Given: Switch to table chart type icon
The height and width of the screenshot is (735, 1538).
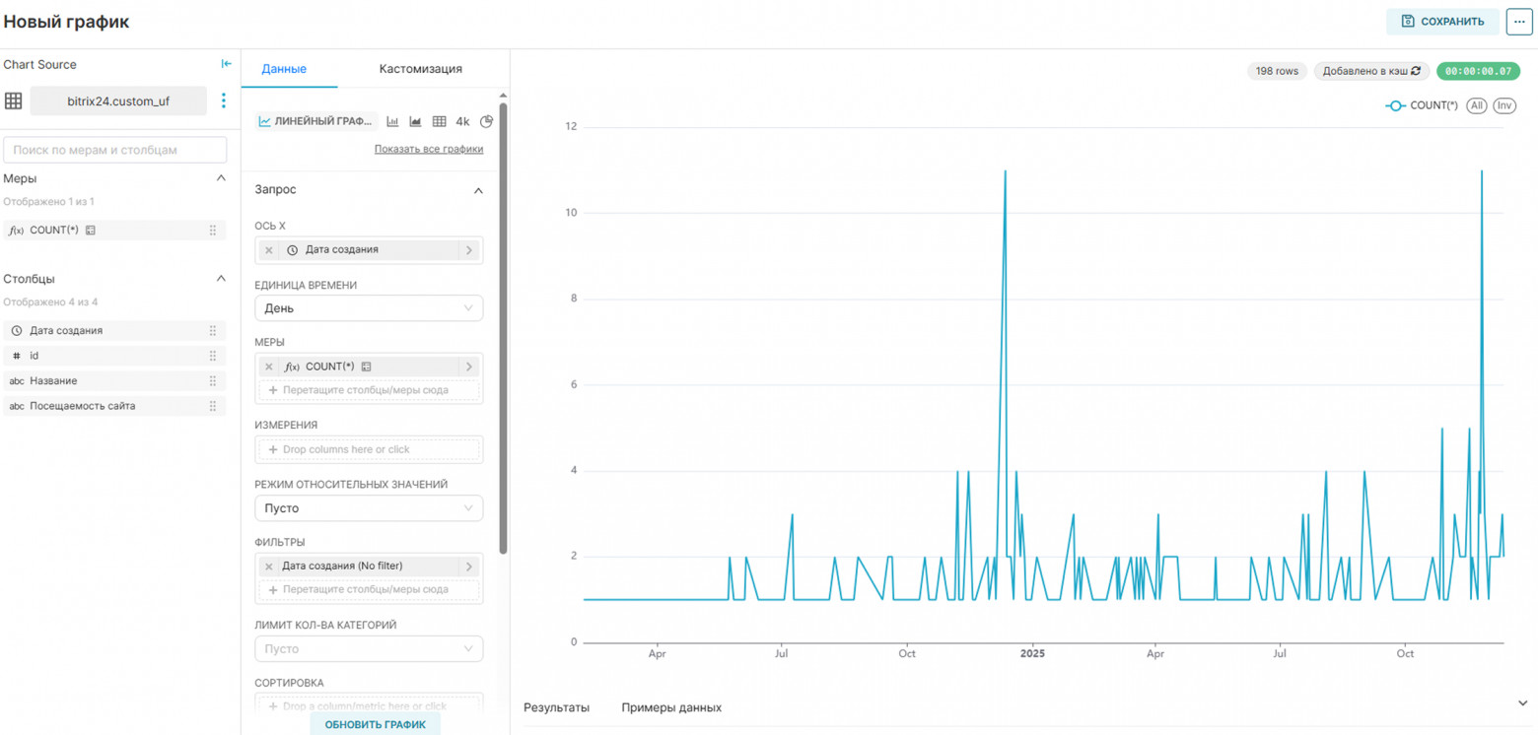Looking at the screenshot, I should (x=440, y=122).
